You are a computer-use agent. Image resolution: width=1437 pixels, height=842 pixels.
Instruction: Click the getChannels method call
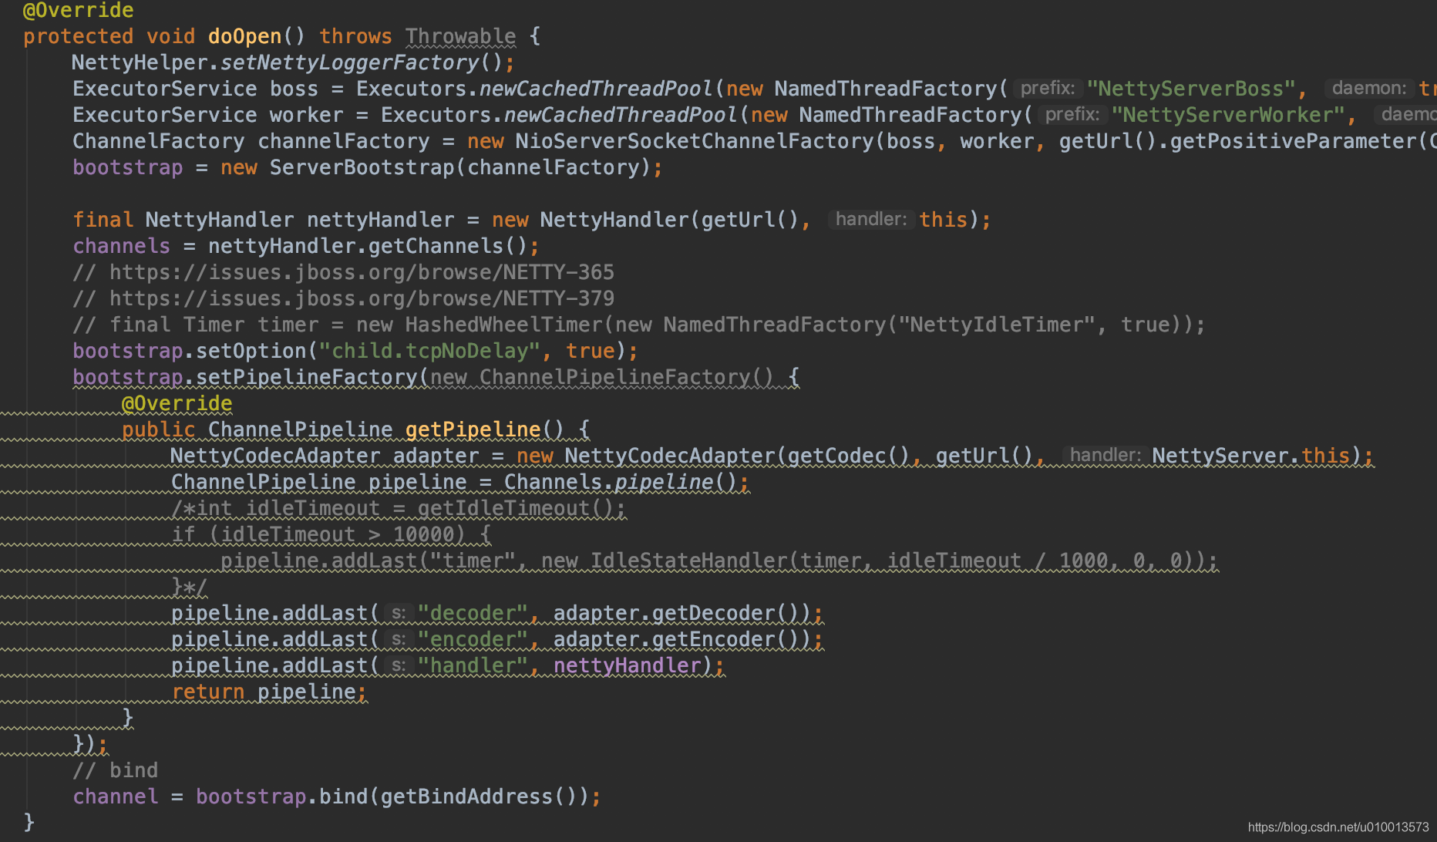pyautogui.click(x=436, y=246)
